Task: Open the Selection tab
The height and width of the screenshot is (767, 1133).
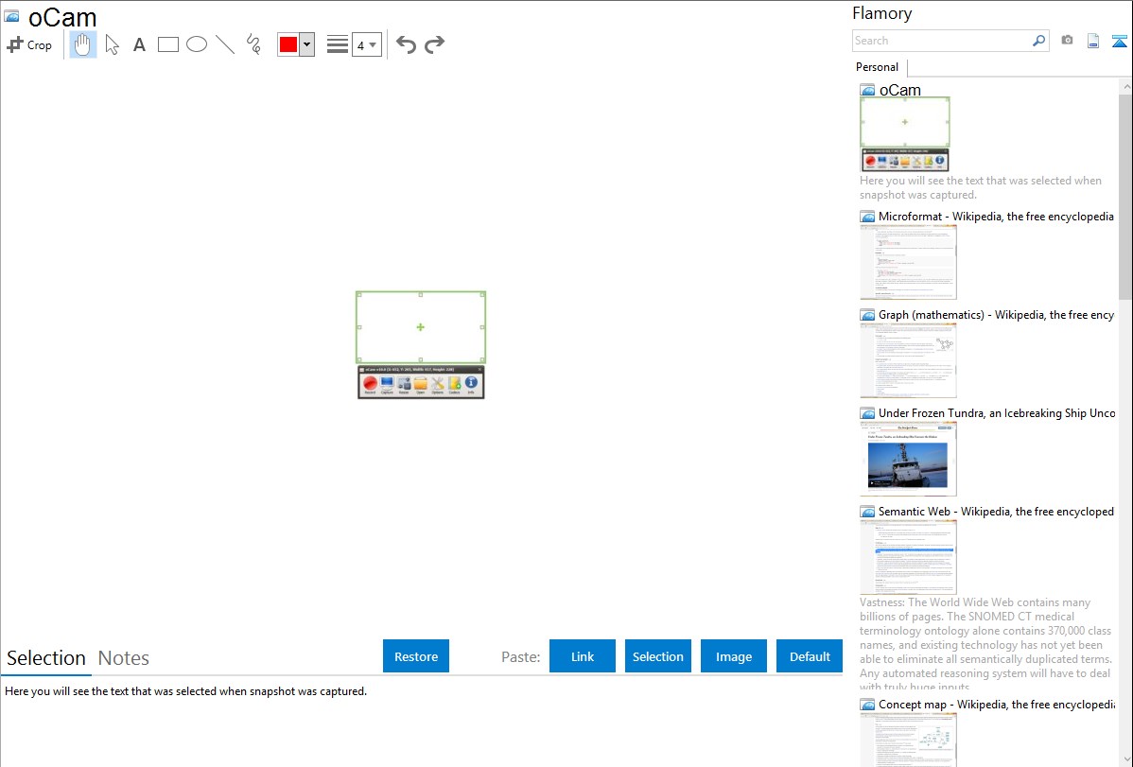Action: point(46,658)
